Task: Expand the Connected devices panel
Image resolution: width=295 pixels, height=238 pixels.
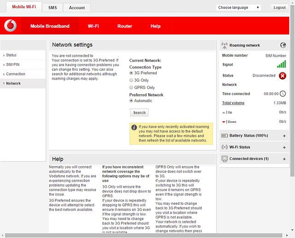Action: [284, 159]
